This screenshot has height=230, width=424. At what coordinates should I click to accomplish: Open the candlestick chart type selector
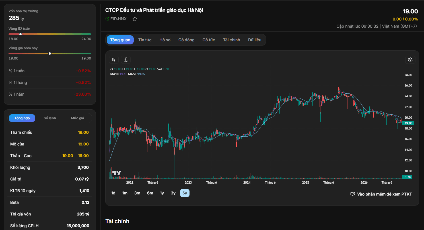[114, 60]
